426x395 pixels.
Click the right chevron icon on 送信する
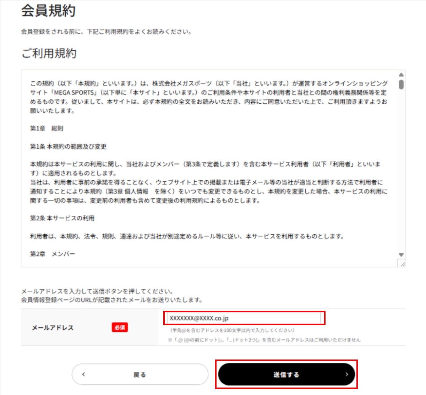[x=347, y=374]
